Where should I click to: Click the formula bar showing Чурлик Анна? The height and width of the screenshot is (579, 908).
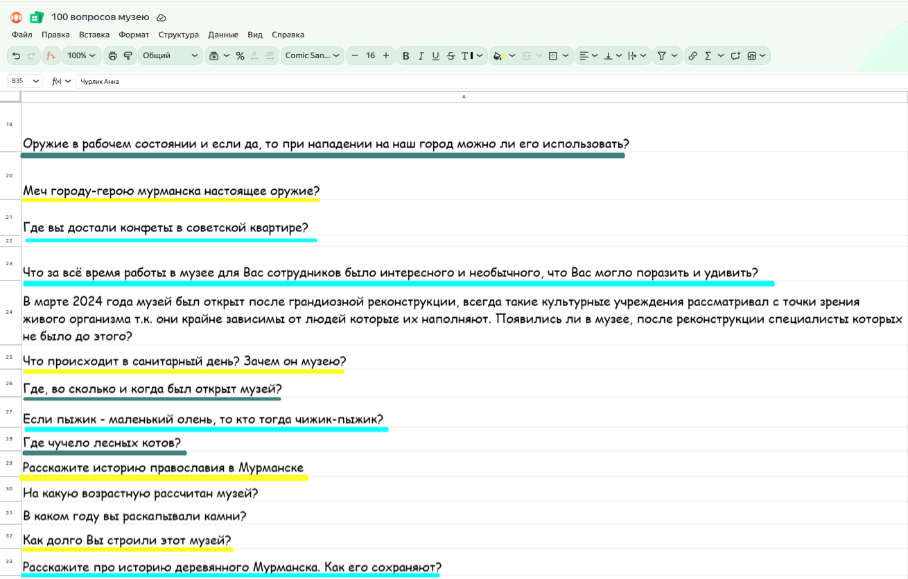(x=485, y=81)
